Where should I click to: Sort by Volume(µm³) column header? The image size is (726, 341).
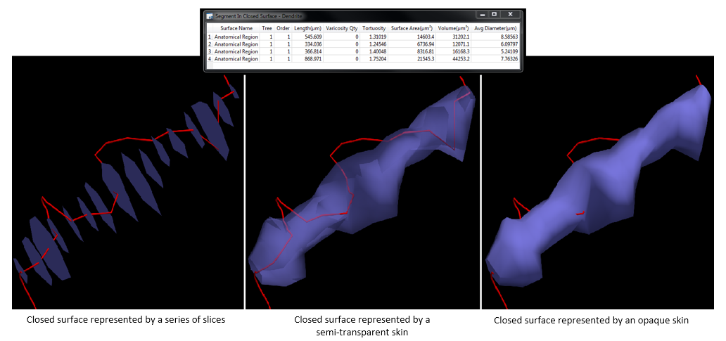[453, 28]
